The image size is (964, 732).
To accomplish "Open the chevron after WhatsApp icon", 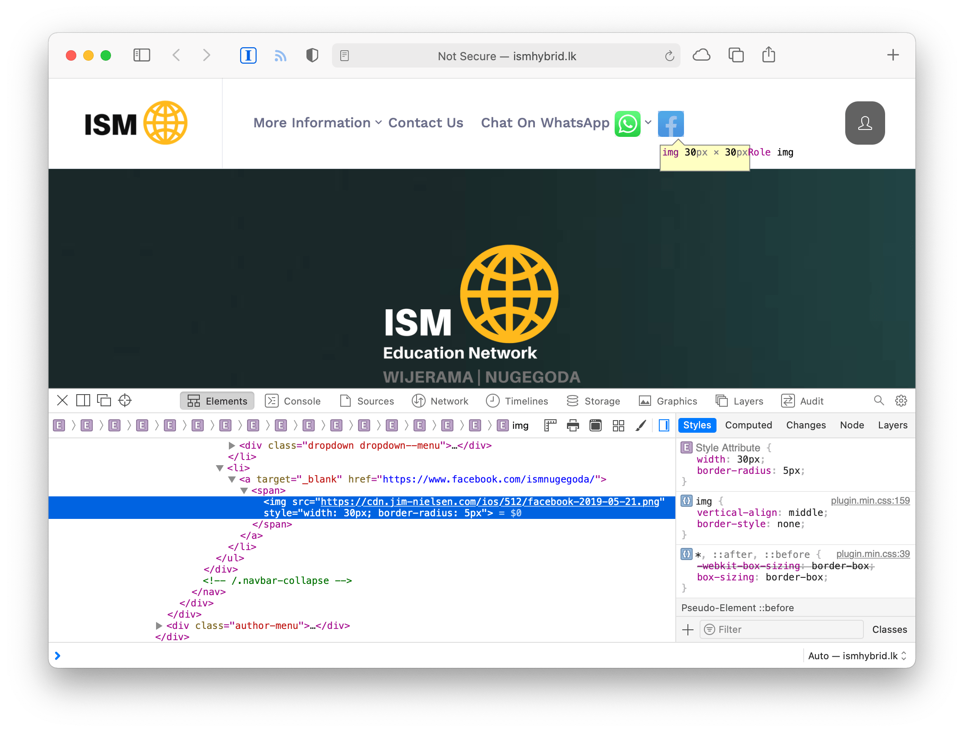I will click(648, 123).
